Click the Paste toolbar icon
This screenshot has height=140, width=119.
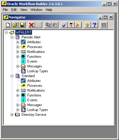click(x=55, y=25)
